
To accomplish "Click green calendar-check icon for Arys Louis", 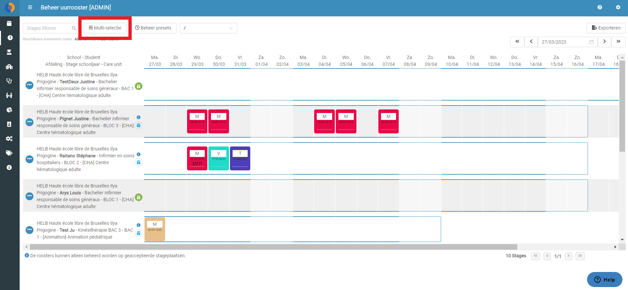I will tap(139, 197).
